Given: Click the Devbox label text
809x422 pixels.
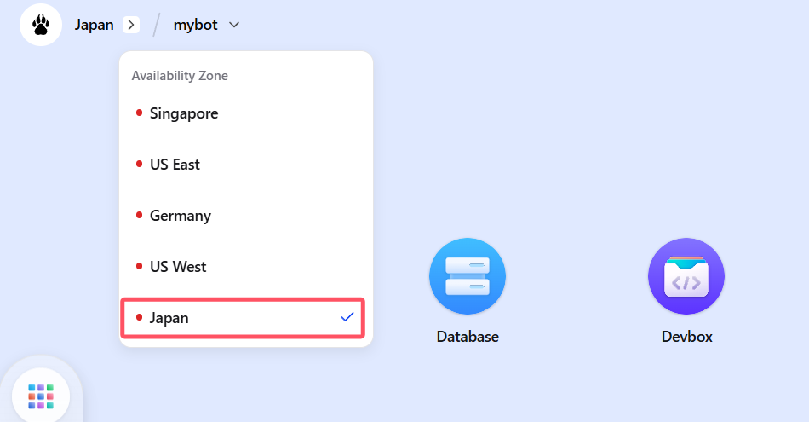Looking at the screenshot, I should (x=686, y=337).
